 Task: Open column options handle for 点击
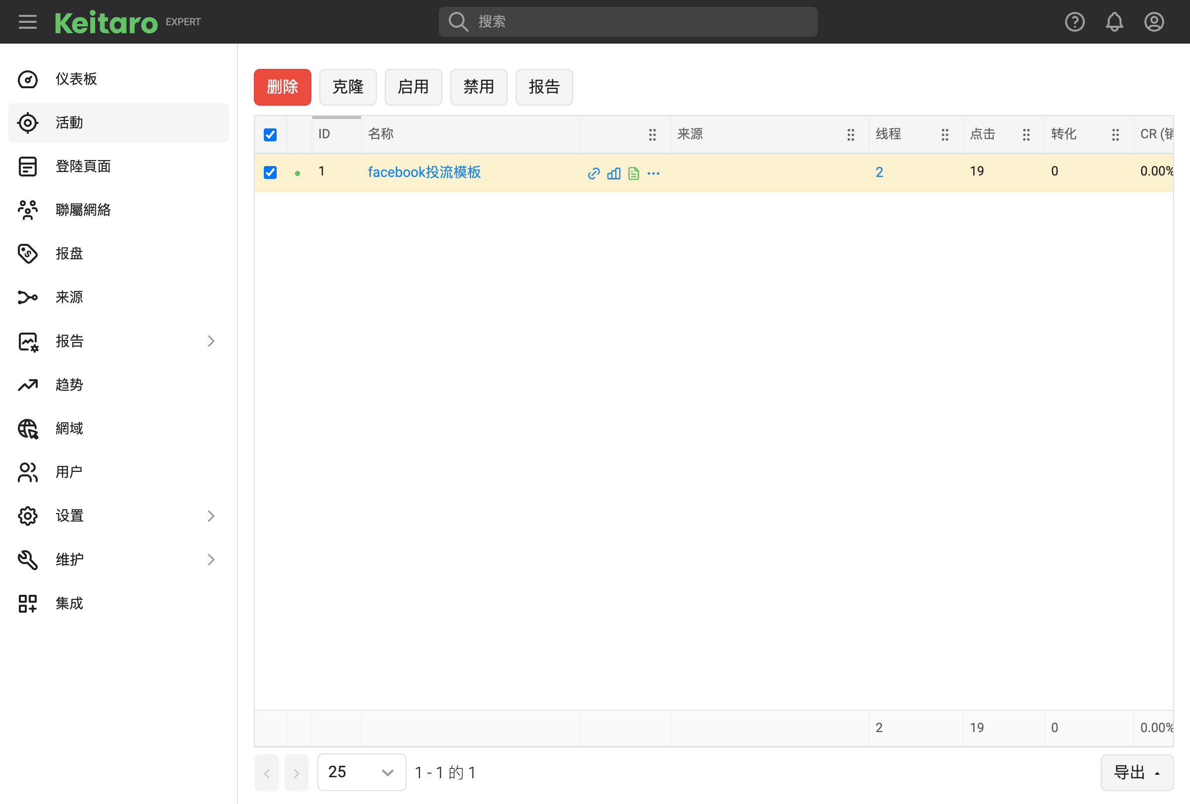point(1026,135)
